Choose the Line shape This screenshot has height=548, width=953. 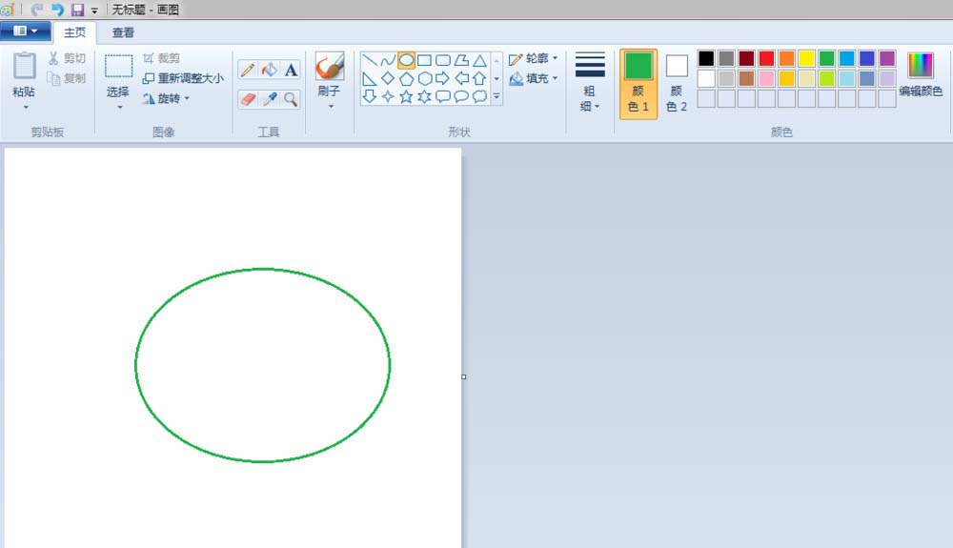[x=370, y=60]
